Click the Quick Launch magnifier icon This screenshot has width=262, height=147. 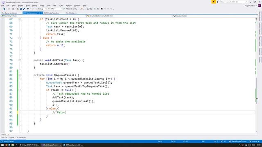tap(246, 2)
